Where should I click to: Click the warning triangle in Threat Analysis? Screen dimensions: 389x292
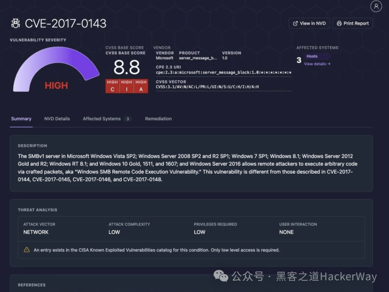click(x=27, y=250)
